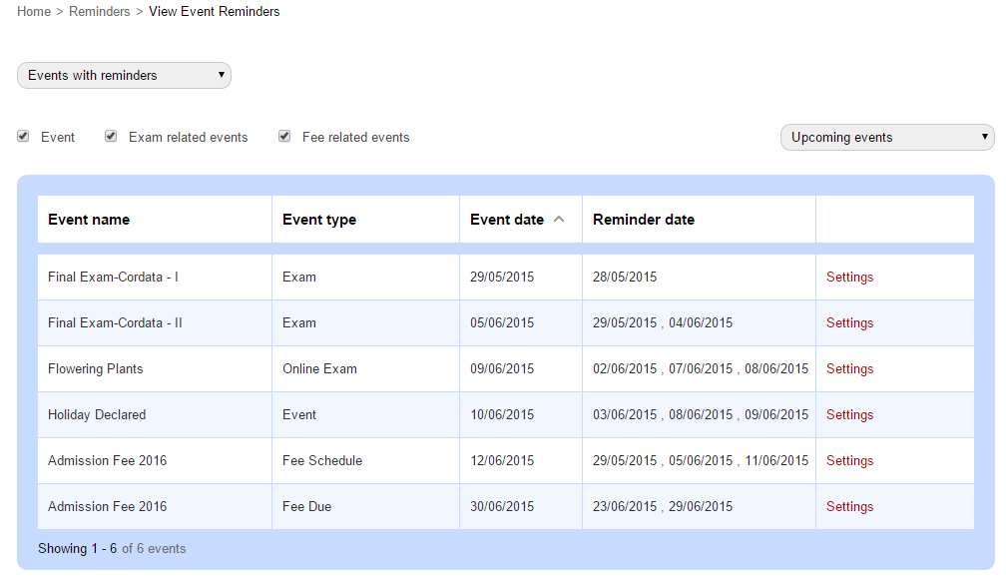The width and height of the screenshot is (1006, 578).
Task: Toggle the Exam related events checkbox
Action: point(111,136)
